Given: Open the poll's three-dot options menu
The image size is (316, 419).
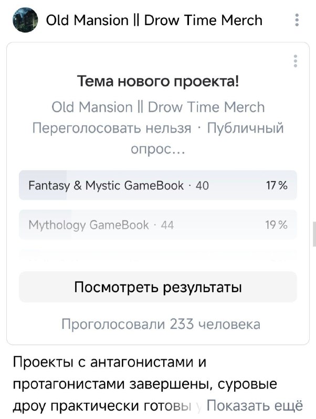Looking at the screenshot, I should [296, 61].
